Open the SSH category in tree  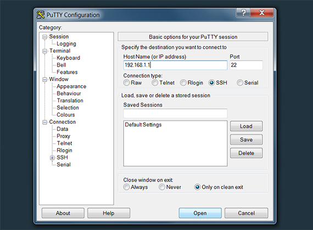coord(62,157)
